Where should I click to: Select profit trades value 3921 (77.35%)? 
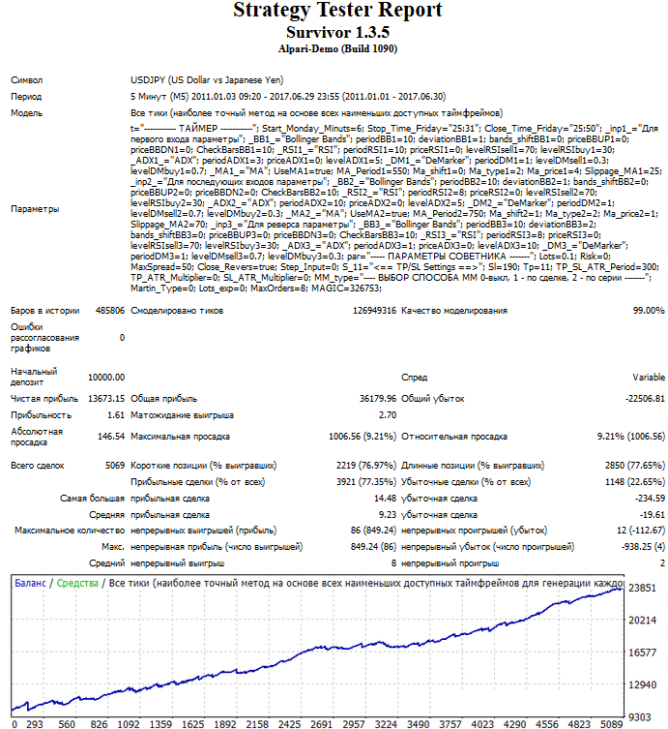click(366, 482)
